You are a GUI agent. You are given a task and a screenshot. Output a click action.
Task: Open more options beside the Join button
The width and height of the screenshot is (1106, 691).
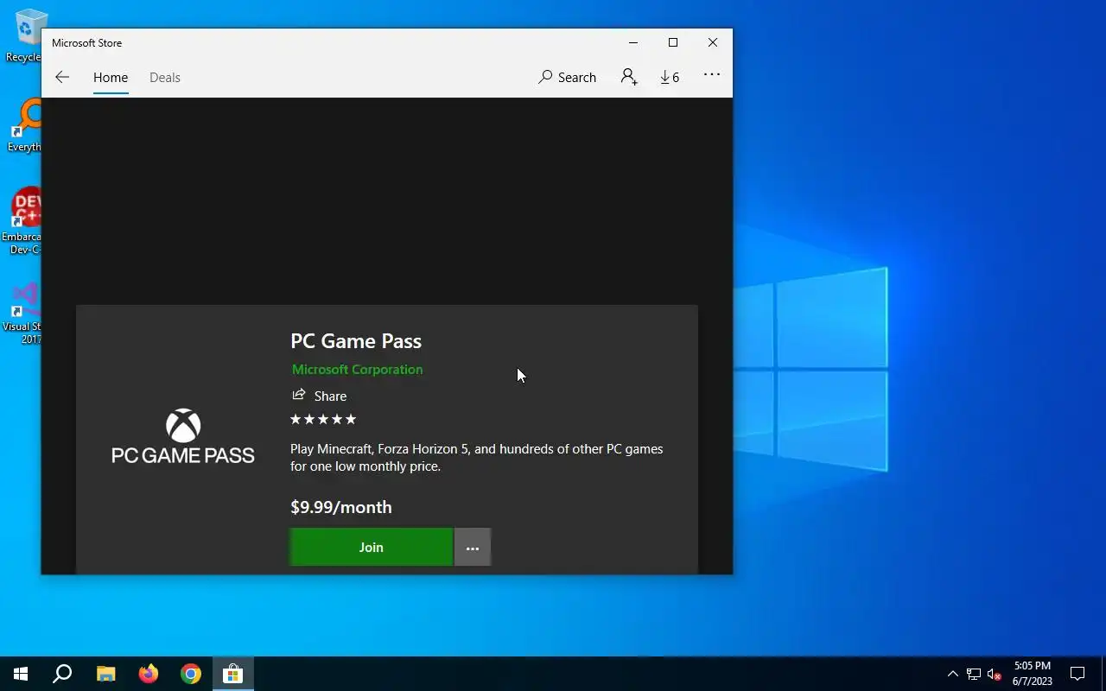[473, 547]
